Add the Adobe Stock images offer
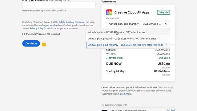 coord(171,110)
